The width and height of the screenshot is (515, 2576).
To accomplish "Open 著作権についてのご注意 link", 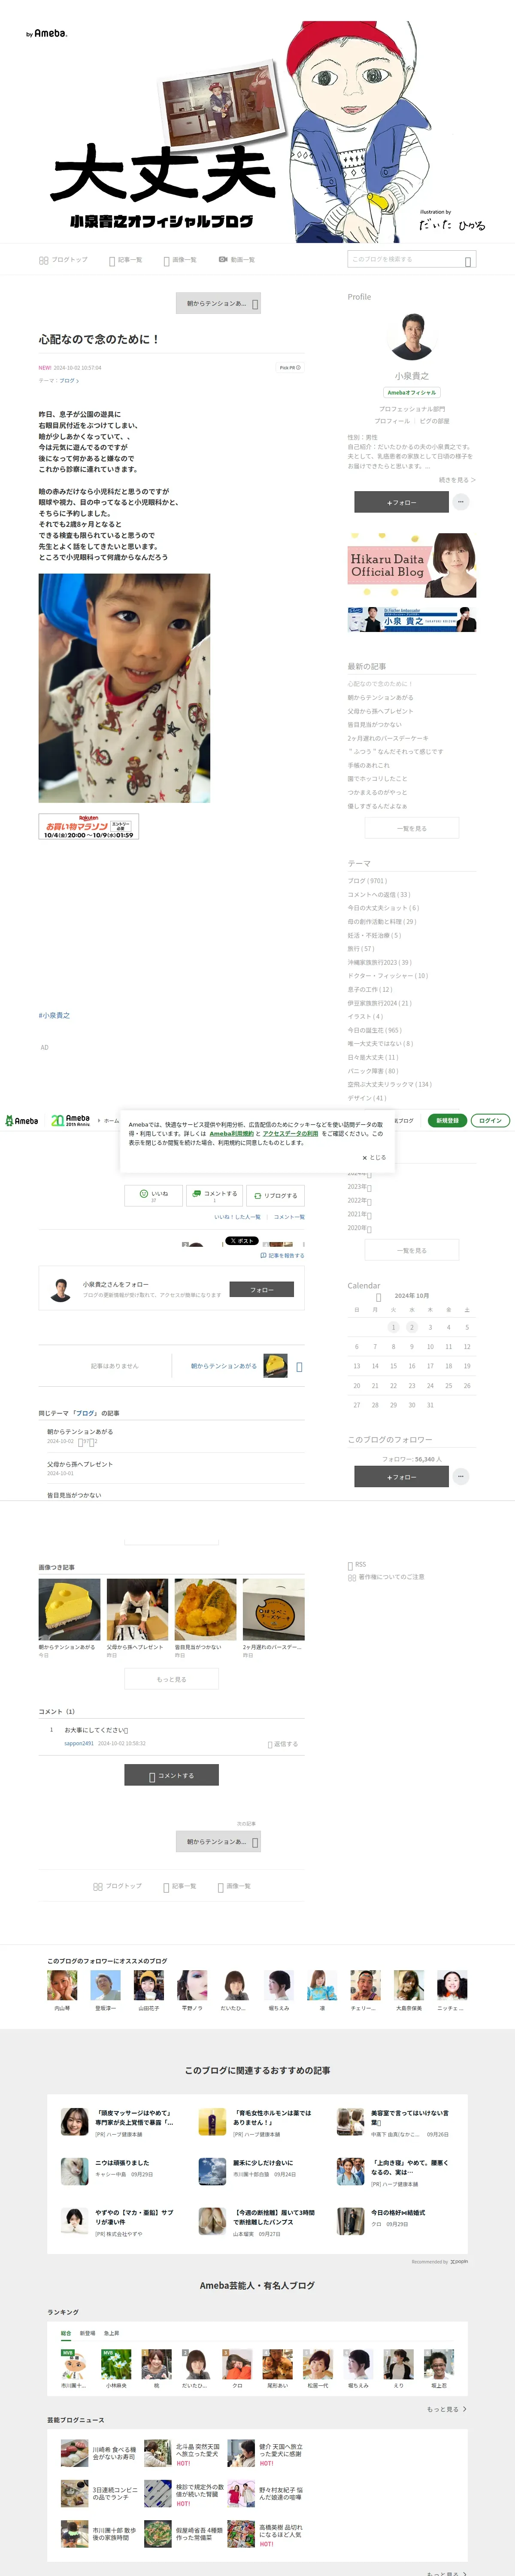I will pos(386,1577).
